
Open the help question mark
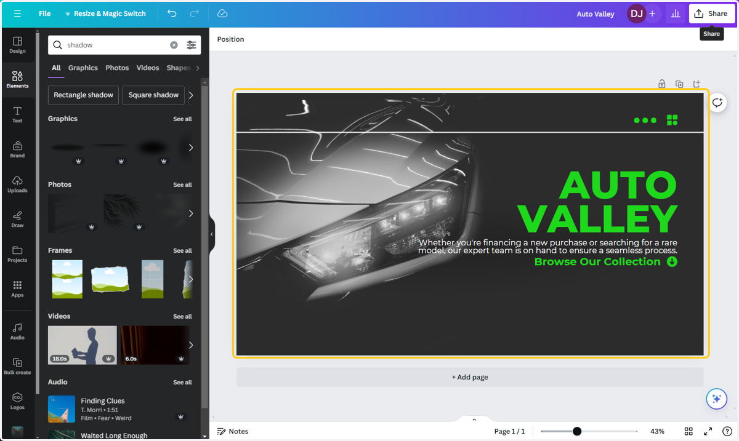tap(727, 431)
